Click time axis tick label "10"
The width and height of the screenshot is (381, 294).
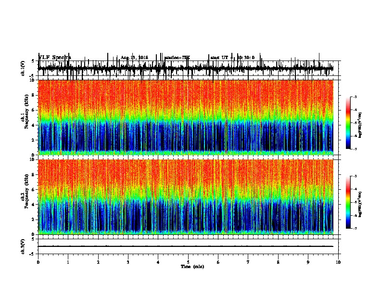338,262
